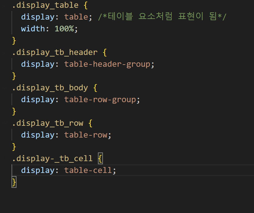Viewport: 254px width, 213px height.
Task: Click the closing brace of .display_tb_row rule
Action: click(x=14, y=147)
